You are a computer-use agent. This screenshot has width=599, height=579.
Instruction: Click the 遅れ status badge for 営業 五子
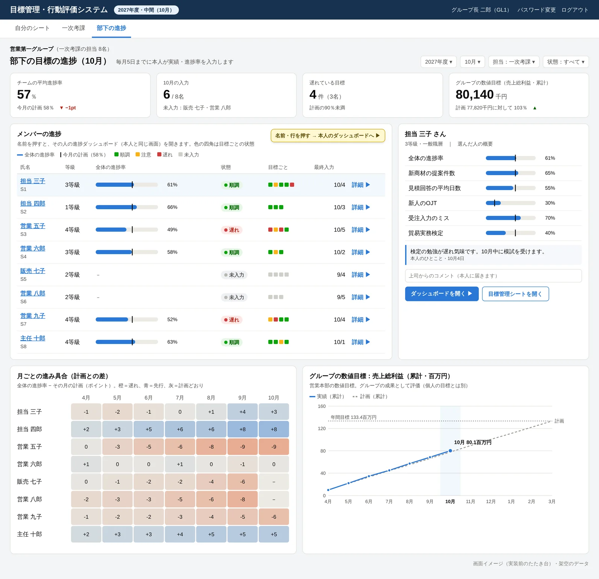pyautogui.click(x=231, y=230)
